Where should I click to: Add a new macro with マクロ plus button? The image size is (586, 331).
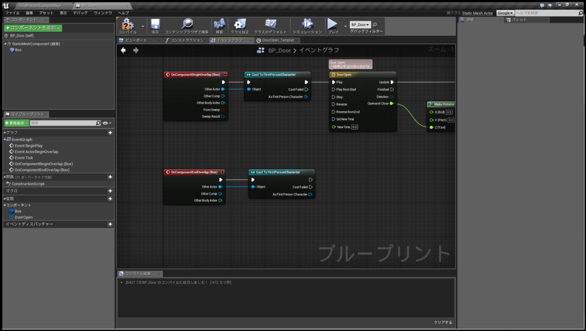click(110, 191)
